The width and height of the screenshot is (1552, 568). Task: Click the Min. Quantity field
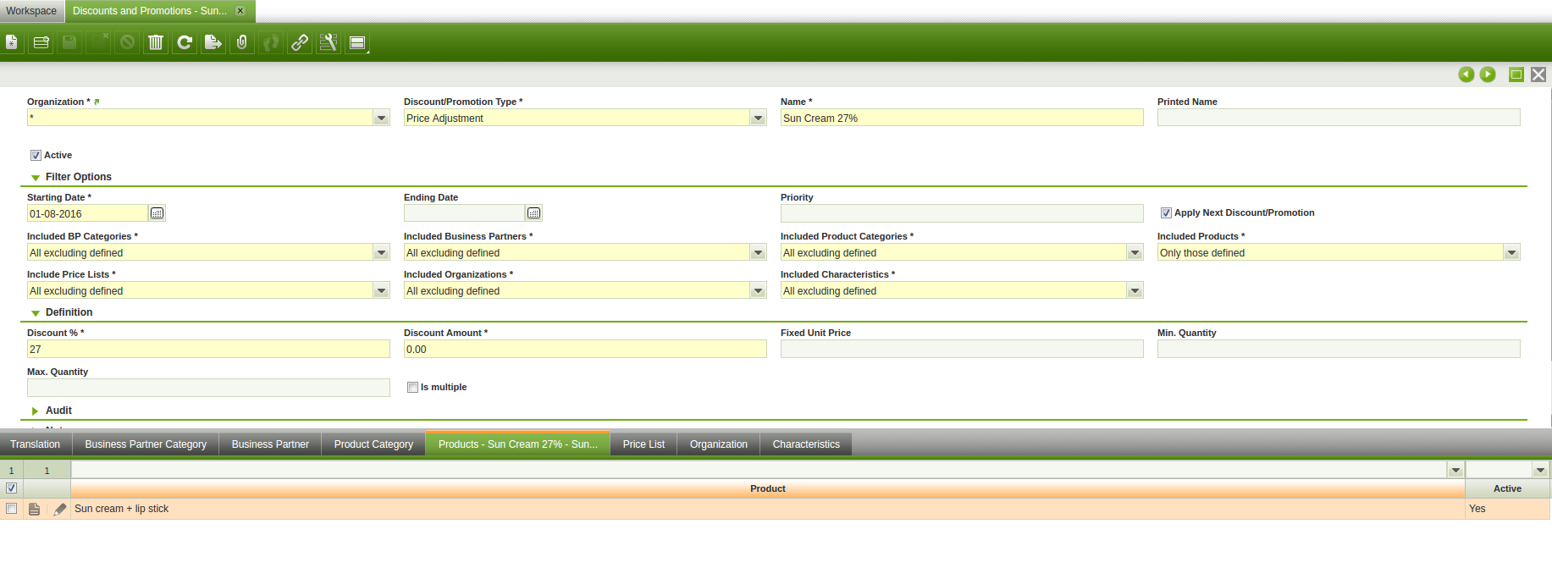pos(1339,349)
